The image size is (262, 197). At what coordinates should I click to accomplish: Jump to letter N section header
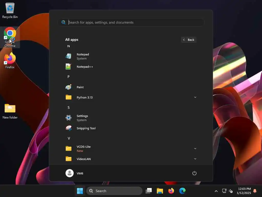coord(69,46)
